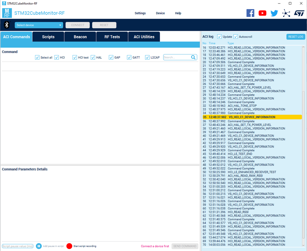Viewport: 307px width, 251px height.
Task: Switch to the ACI Commands tab
Action: pos(17,37)
